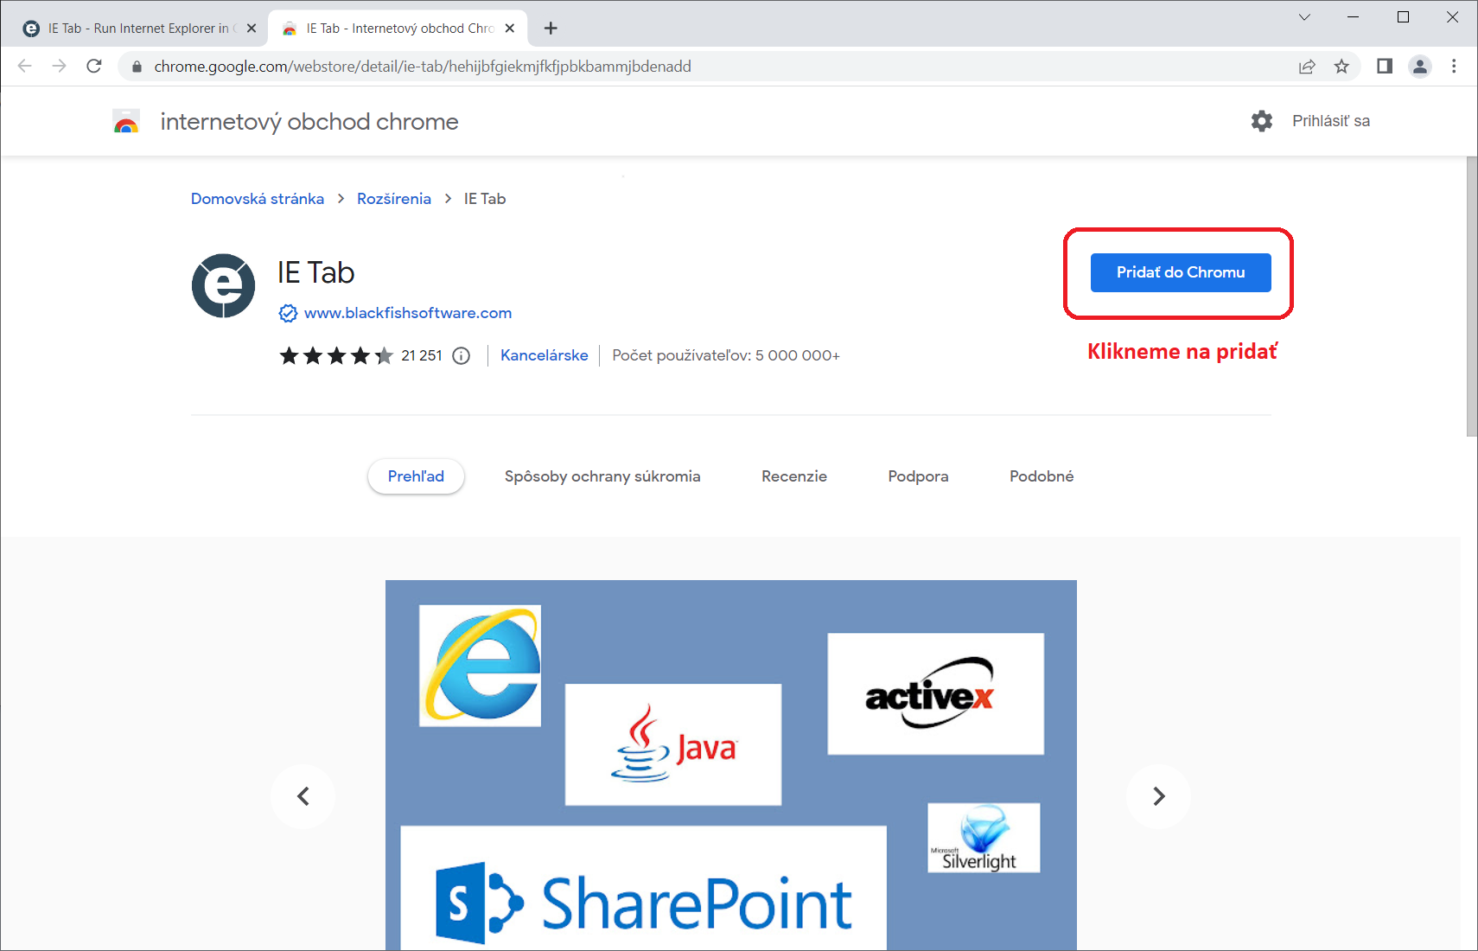
Task: Open the Podpora tab
Action: click(x=918, y=476)
